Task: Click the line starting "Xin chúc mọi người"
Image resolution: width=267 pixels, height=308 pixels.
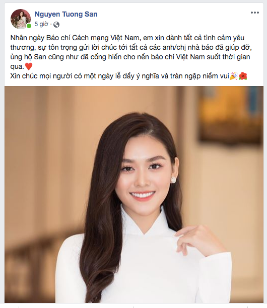Action: click(128, 76)
